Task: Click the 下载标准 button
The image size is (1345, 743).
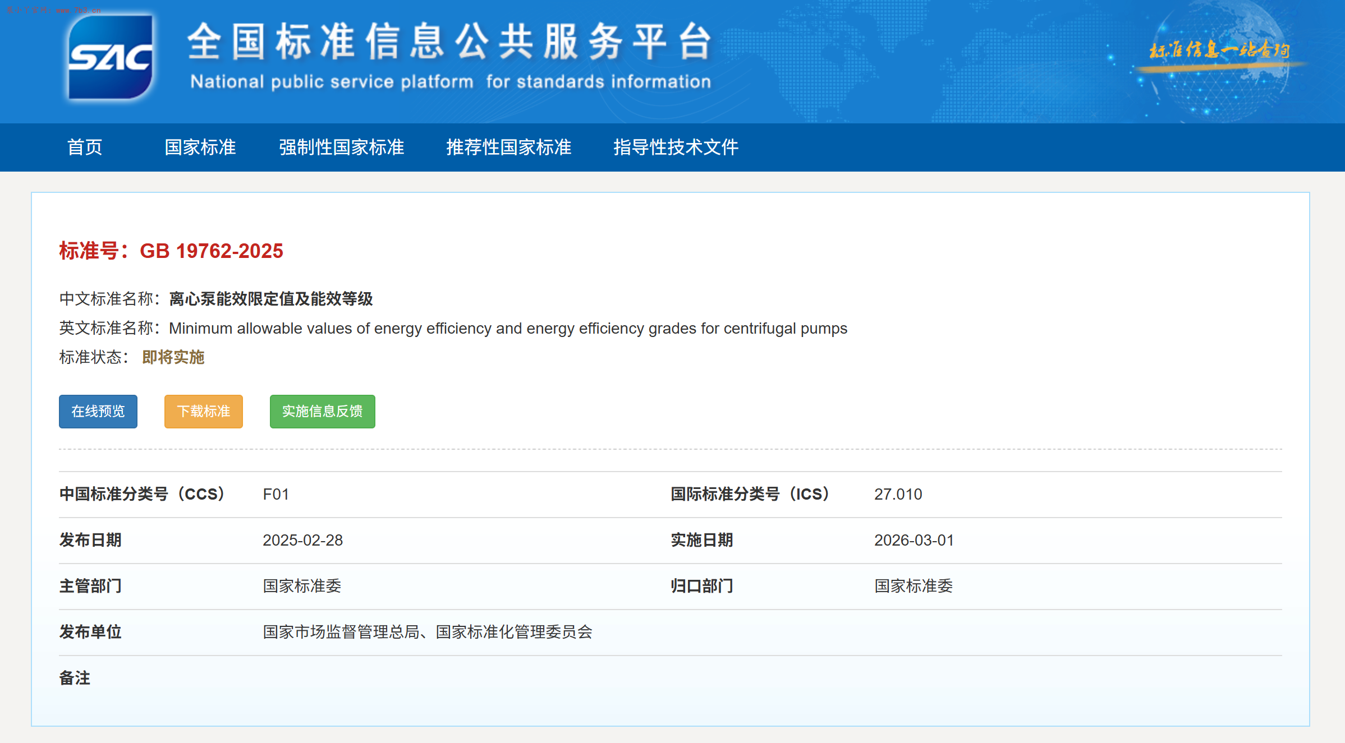Action: click(204, 412)
